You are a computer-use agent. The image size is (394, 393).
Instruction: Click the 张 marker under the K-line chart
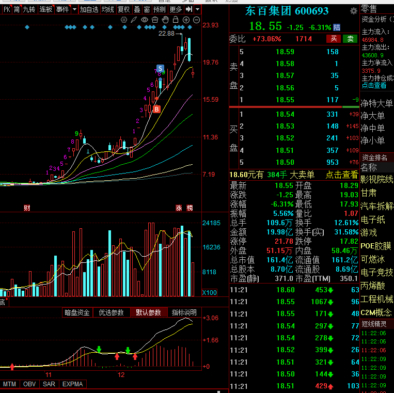pyautogui.click(x=179, y=208)
